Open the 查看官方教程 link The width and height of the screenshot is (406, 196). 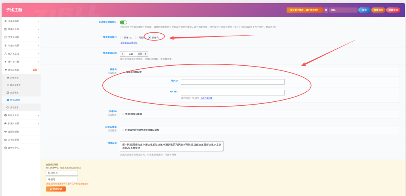coord(129,43)
